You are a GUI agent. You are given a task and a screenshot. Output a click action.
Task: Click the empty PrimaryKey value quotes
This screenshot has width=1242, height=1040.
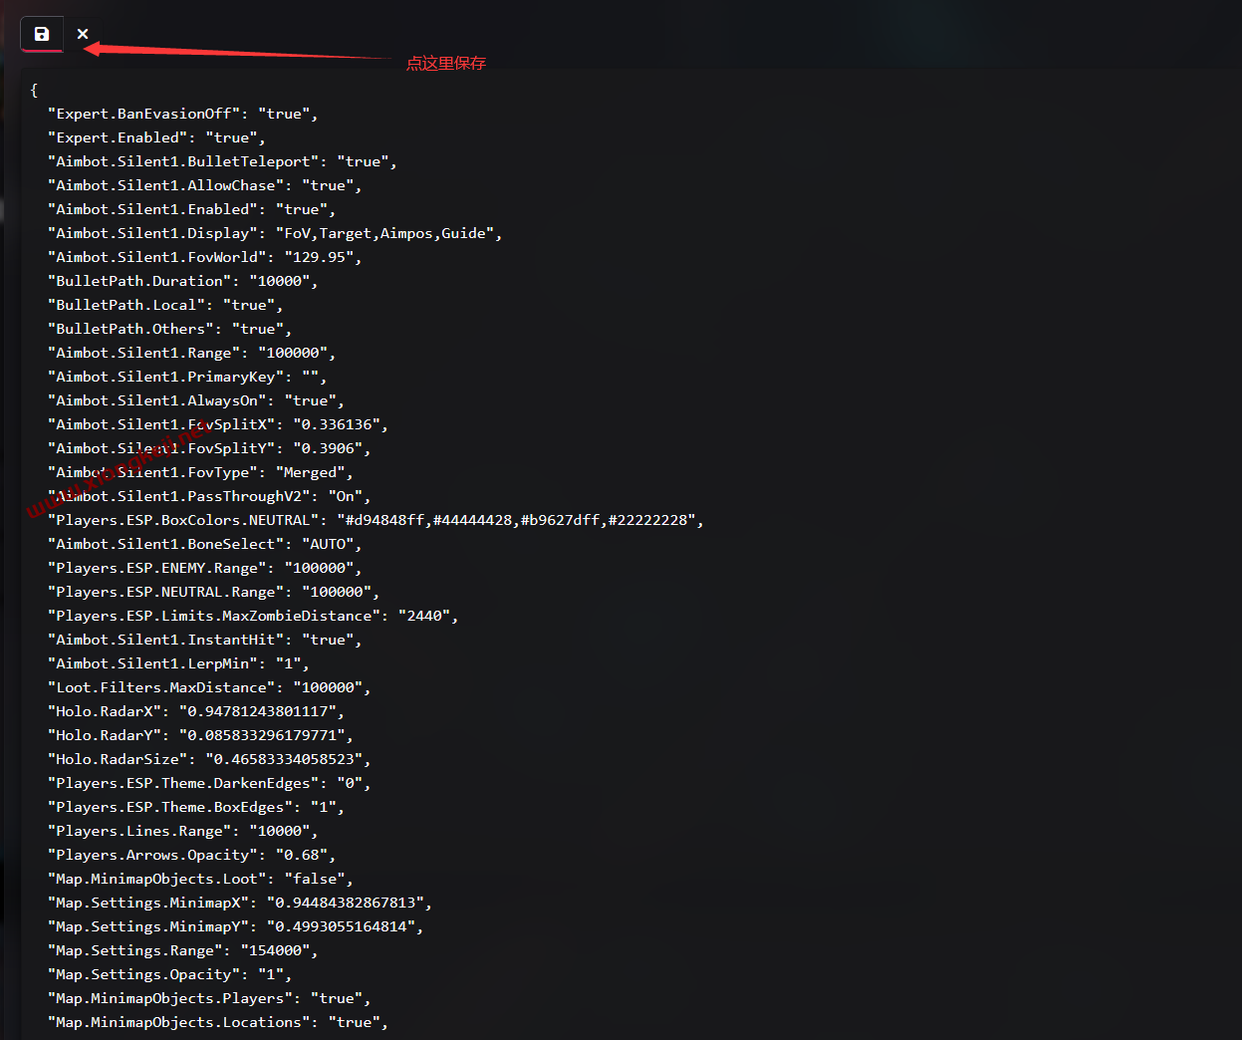click(310, 377)
